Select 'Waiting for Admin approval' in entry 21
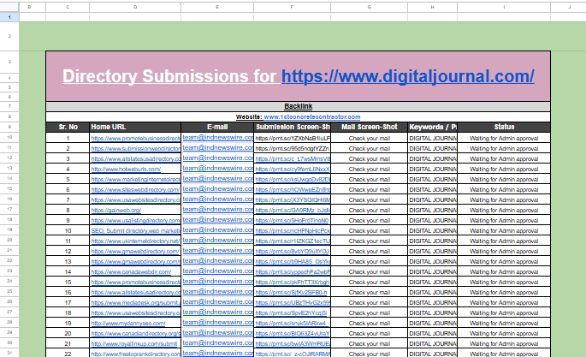 [x=504, y=344]
